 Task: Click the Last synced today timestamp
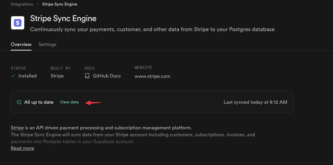pyautogui.click(x=255, y=102)
